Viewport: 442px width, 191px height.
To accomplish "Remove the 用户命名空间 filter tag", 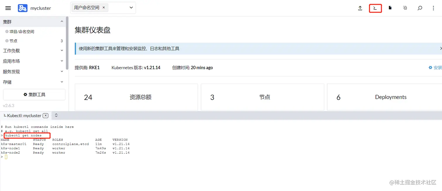I will point(103,8).
